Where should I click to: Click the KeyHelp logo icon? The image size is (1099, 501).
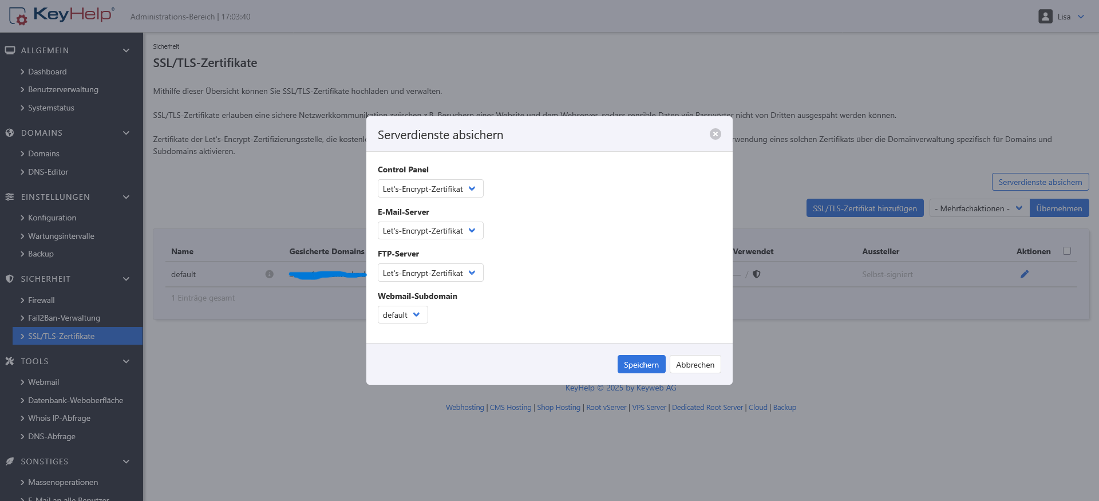click(x=18, y=16)
